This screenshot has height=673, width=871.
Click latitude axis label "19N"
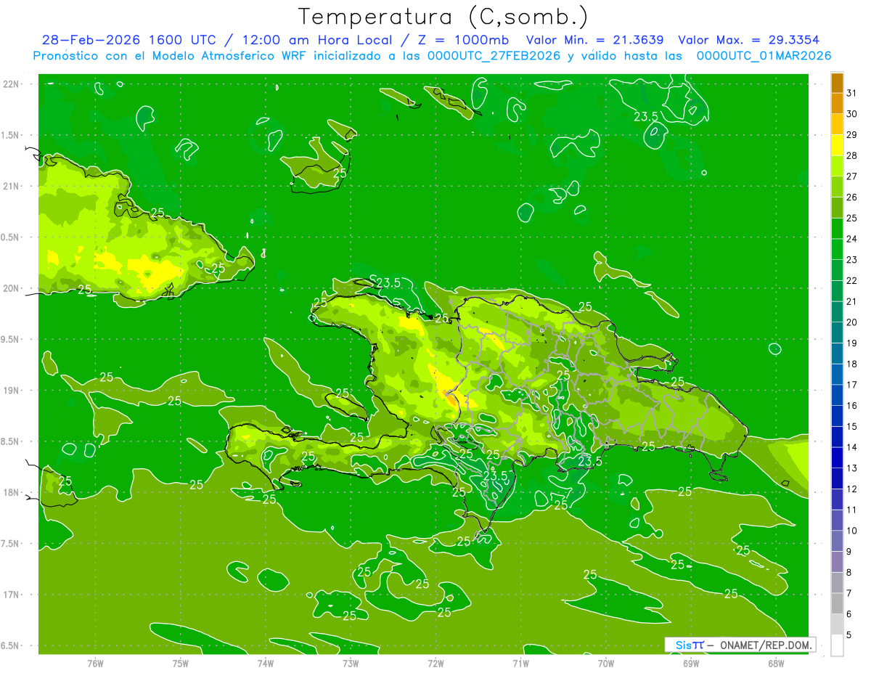pyautogui.click(x=11, y=391)
